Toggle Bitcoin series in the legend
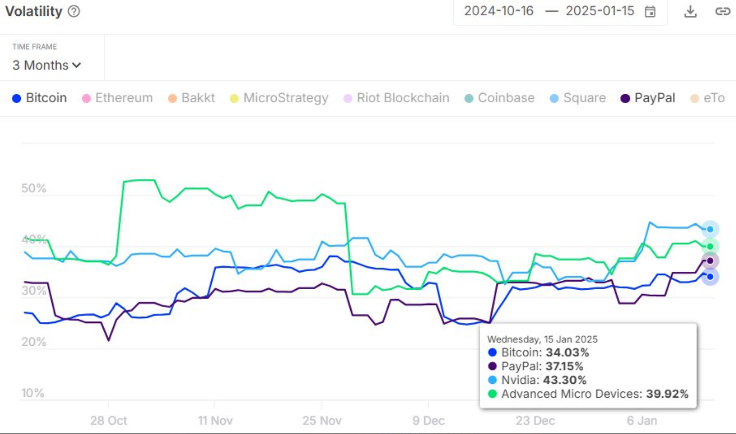This screenshot has width=736, height=434. [x=40, y=98]
